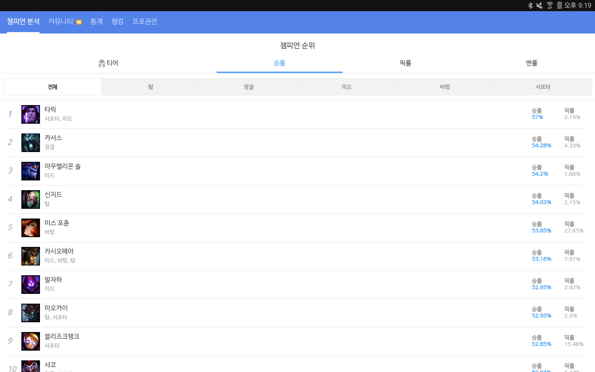The height and width of the screenshot is (372, 595).
Task: Tap 마오카이's 2.9% pick rate
Action: (571, 316)
